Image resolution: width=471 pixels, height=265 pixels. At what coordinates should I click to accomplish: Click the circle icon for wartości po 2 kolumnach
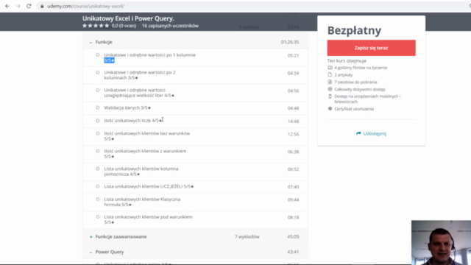(x=98, y=72)
